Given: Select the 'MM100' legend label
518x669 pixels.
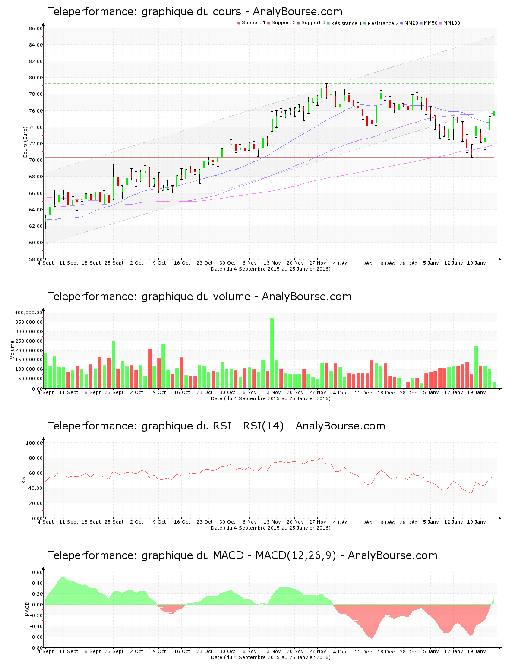Looking at the screenshot, I should [x=452, y=23].
